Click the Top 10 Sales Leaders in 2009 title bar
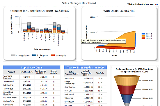 (x=86, y=67)
